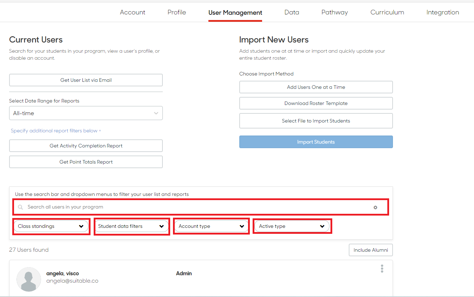Click Get Point Totals Report button
The width and height of the screenshot is (474, 297).
[x=86, y=162]
